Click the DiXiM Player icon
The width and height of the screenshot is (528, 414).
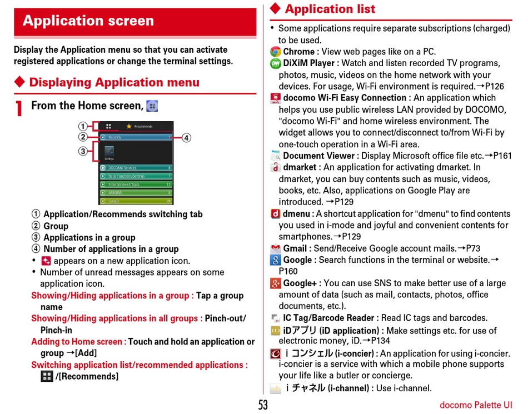pyautogui.click(x=276, y=63)
